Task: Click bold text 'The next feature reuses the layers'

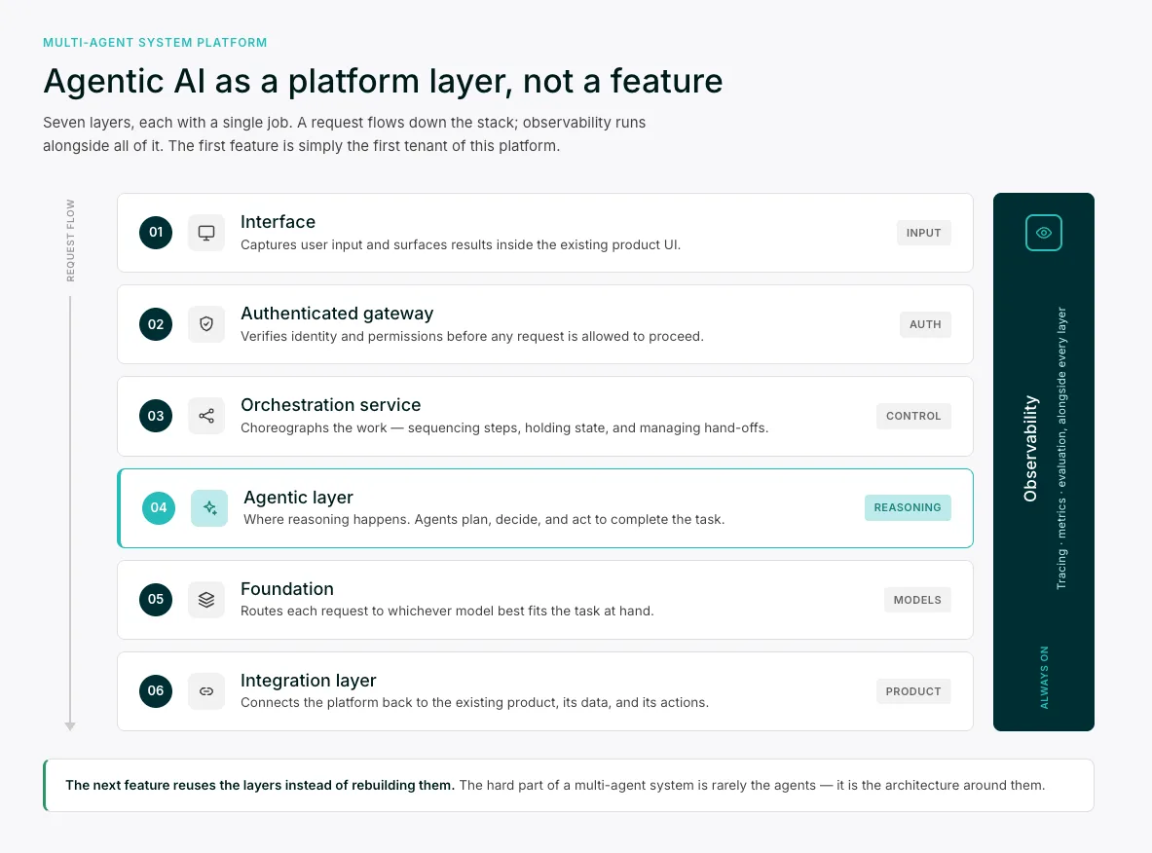Action: tap(260, 786)
